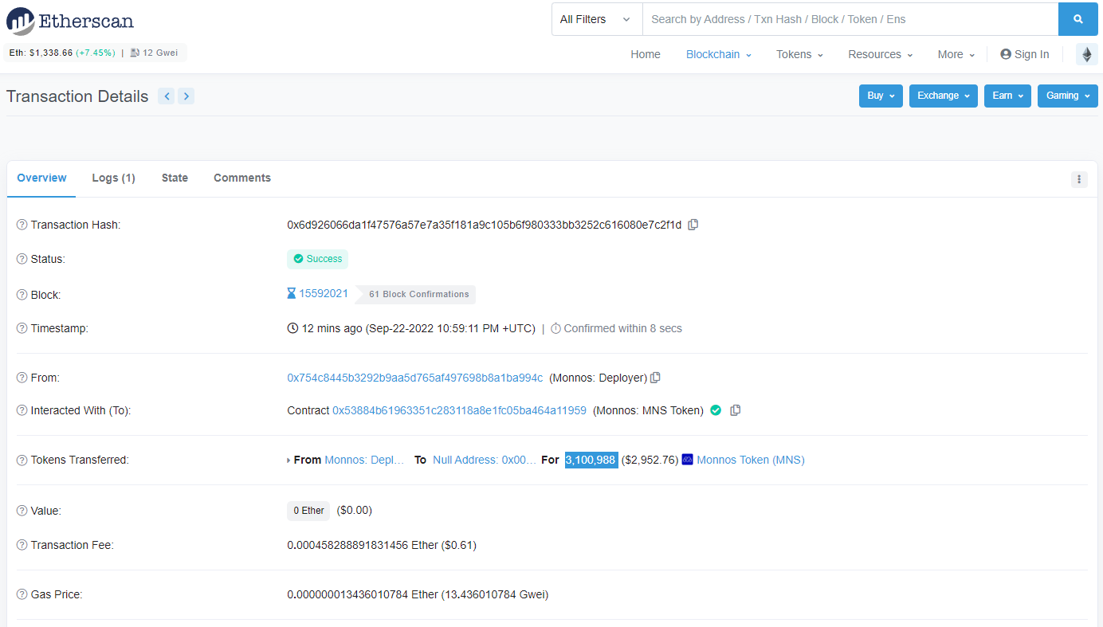Click the Transaction Details page heading
1103x627 pixels.
coord(77,96)
